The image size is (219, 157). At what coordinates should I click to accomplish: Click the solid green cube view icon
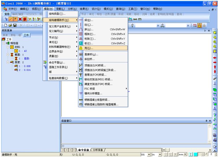coord(215,90)
